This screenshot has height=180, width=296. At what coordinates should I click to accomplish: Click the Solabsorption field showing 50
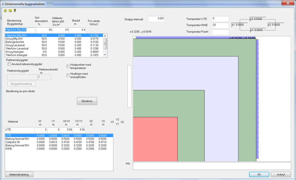44,30
